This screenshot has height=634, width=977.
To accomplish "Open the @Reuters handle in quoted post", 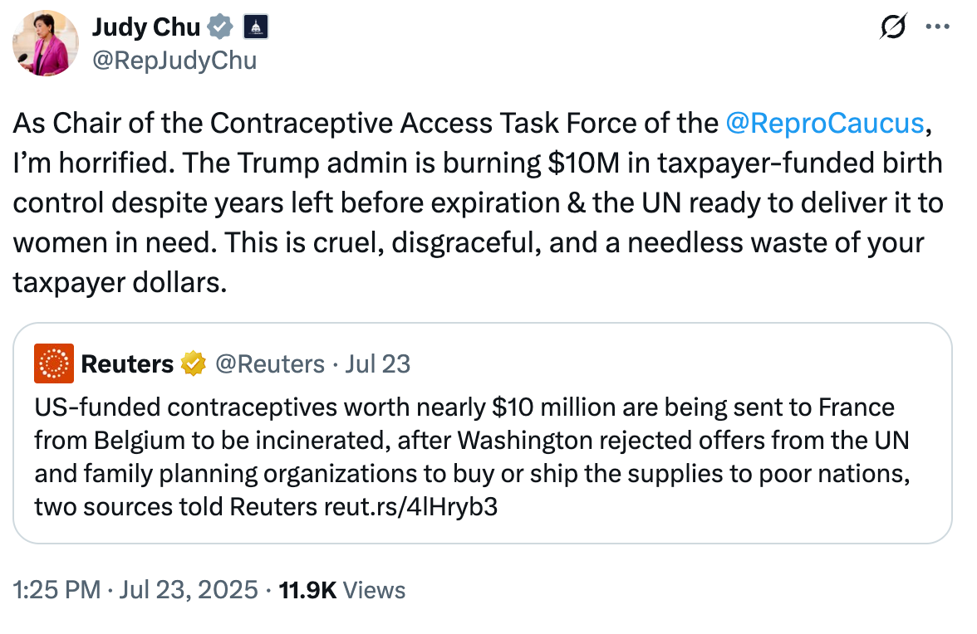I will click(270, 363).
